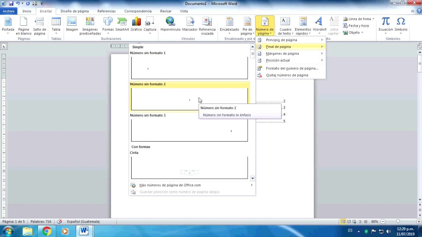Choose the Número sin formato 2 preview
This screenshot has height=237, width=422.
point(189,99)
